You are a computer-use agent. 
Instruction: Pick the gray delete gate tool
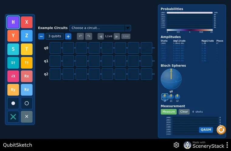click(27, 117)
